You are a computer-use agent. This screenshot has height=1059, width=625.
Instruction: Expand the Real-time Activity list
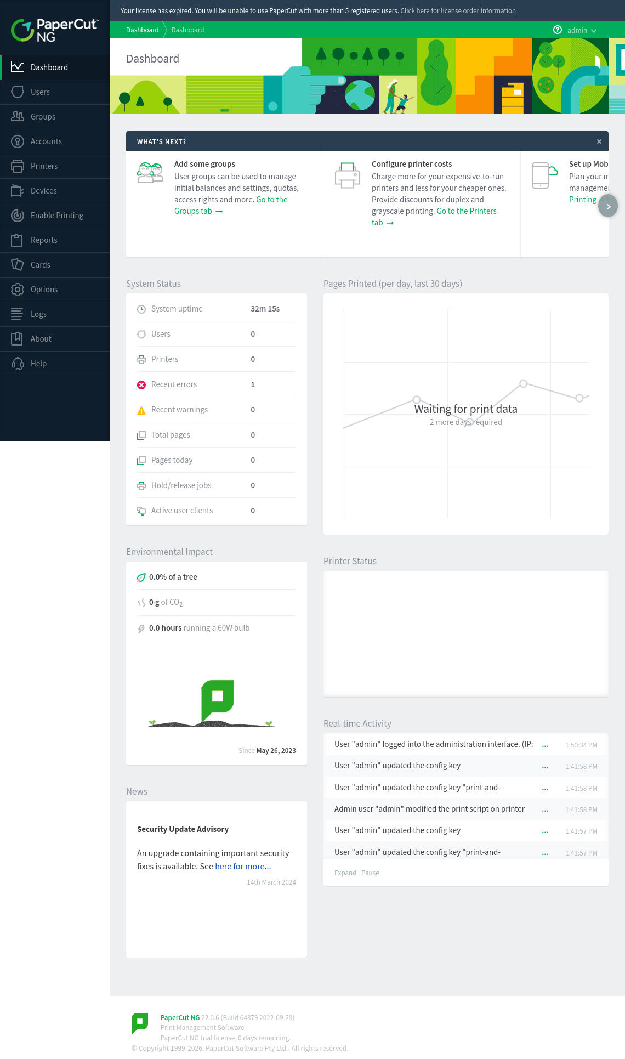click(345, 873)
